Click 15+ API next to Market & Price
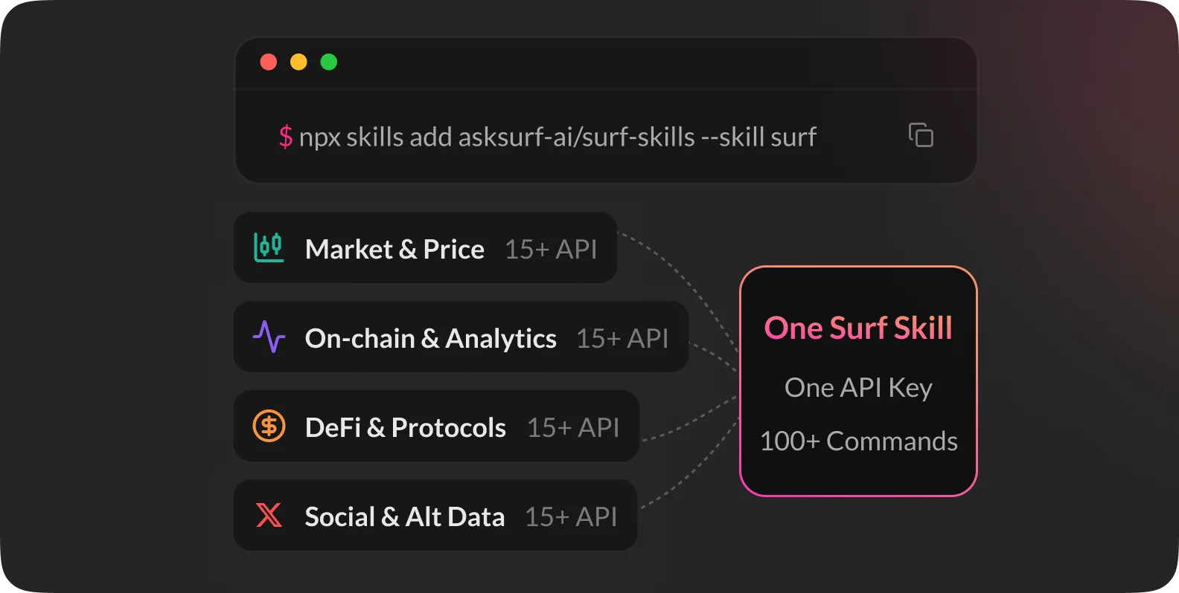The image size is (1179, 593). (x=551, y=250)
